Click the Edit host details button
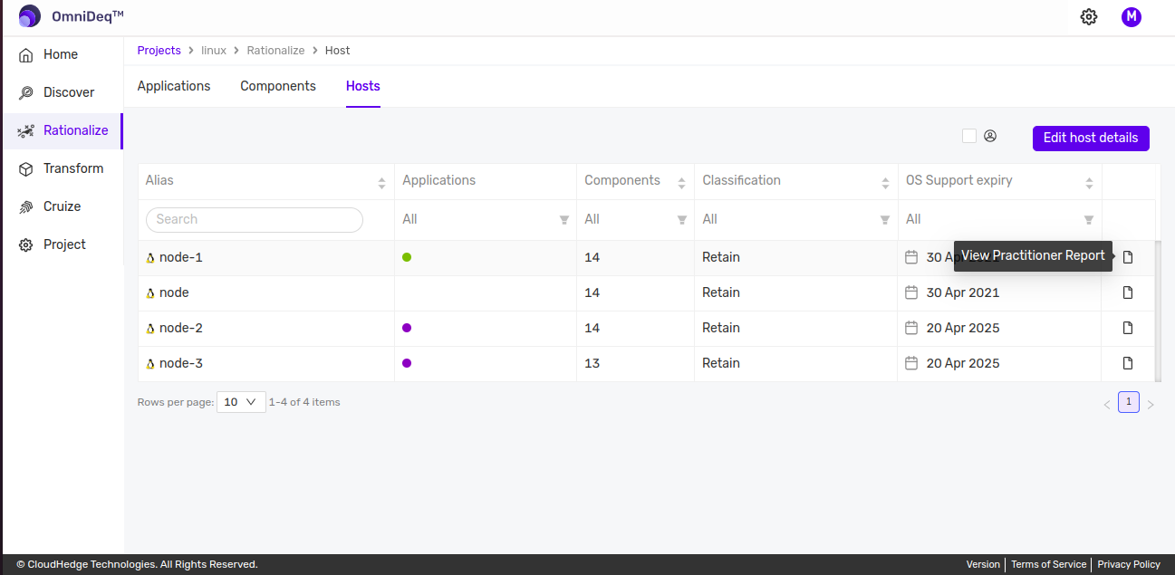Viewport: 1175px width, 575px height. point(1091,138)
